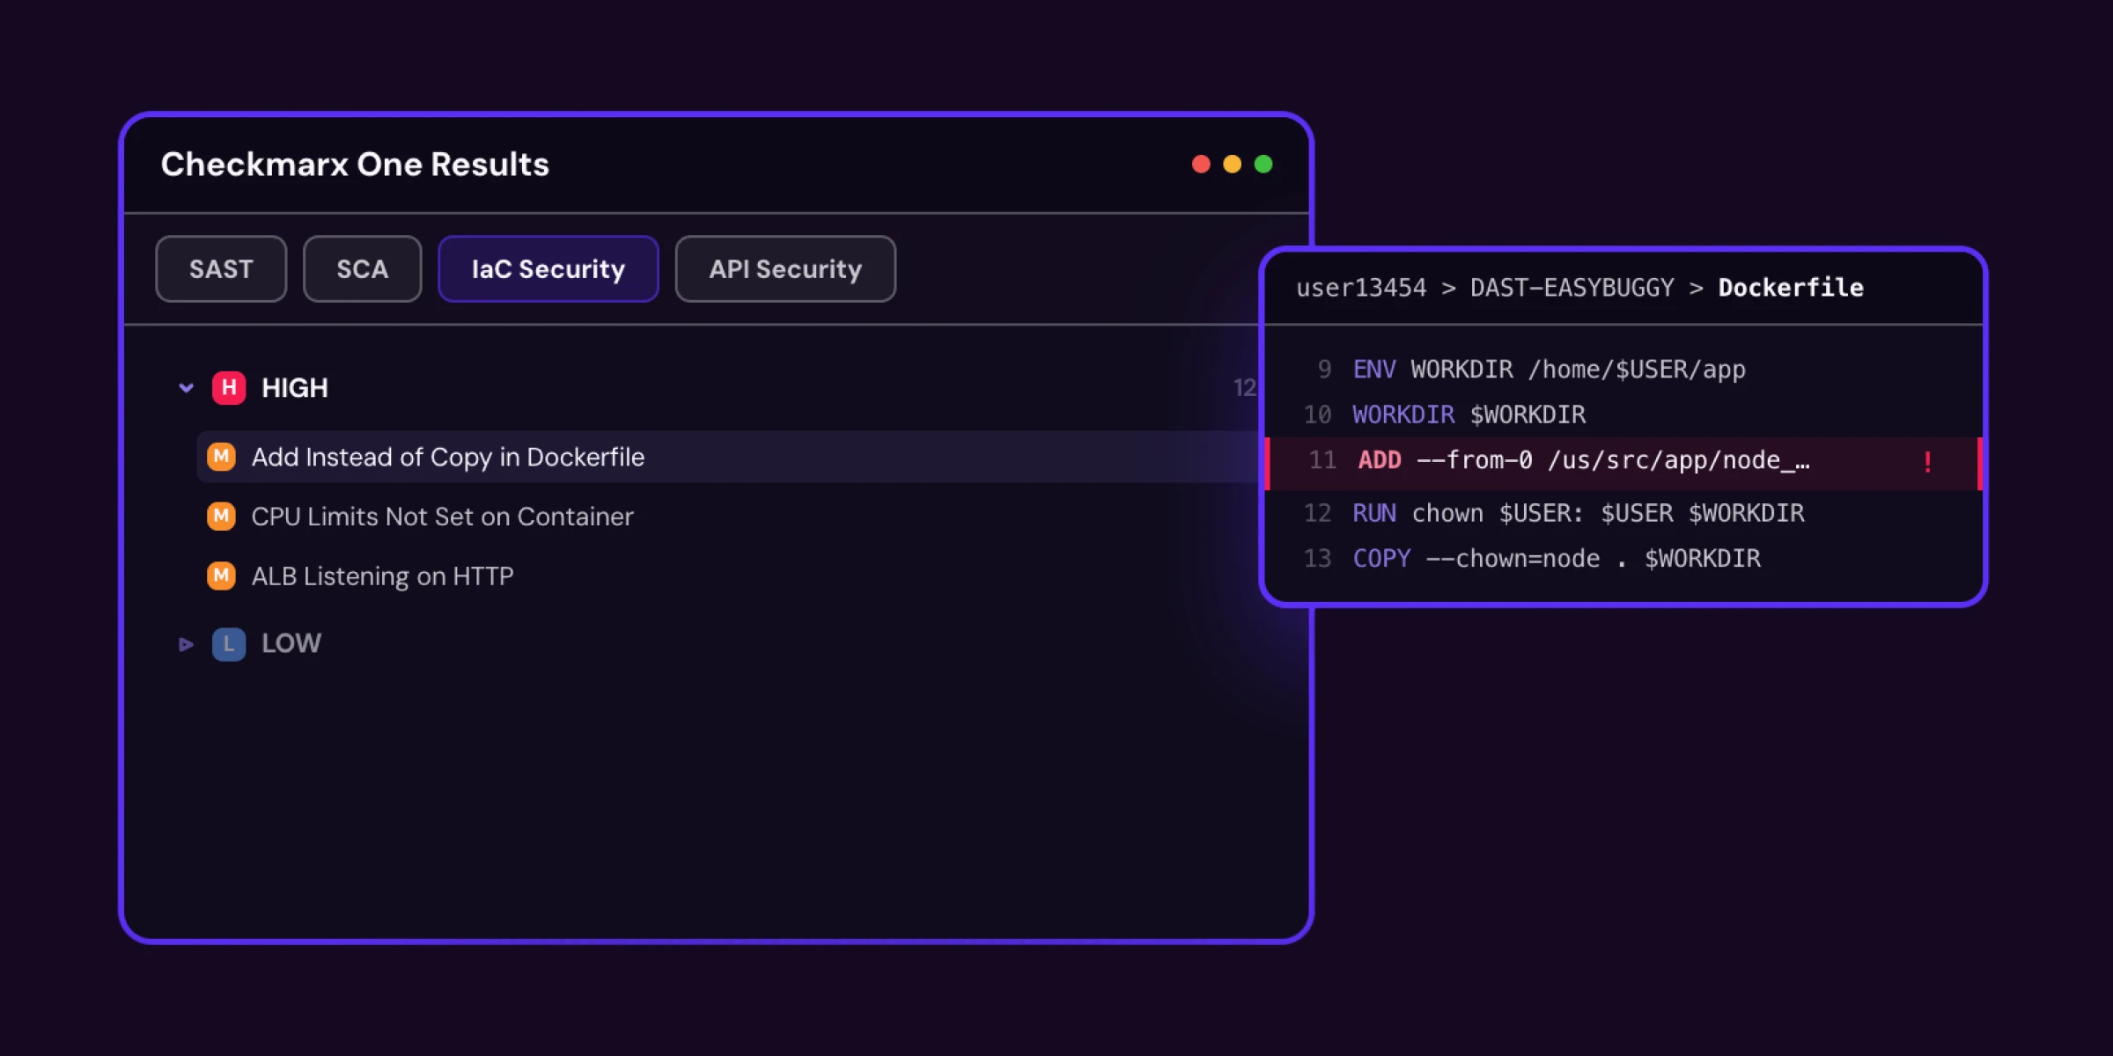Click the red window dot in Checkmarx panel
The width and height of the screenshot is (2113, 1056).
tap(1201, 165)
